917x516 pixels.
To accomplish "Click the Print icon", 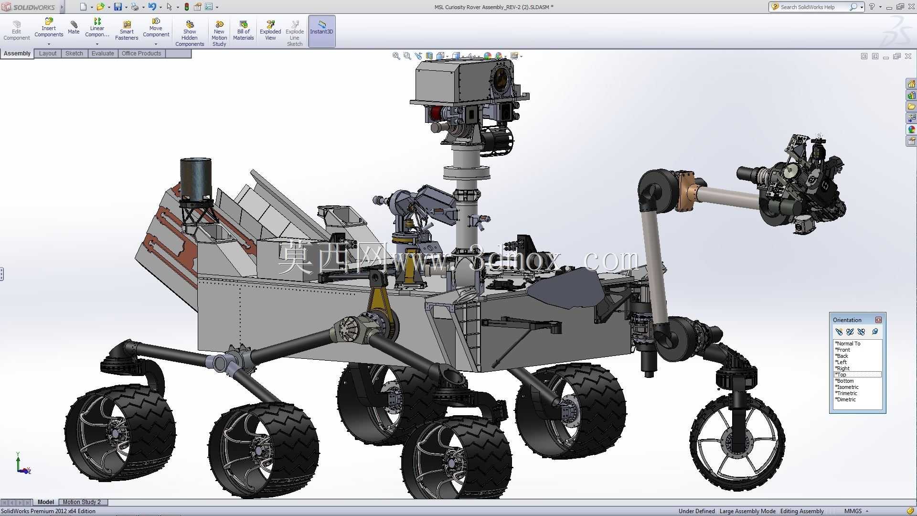I will click(x=135, y=7).
